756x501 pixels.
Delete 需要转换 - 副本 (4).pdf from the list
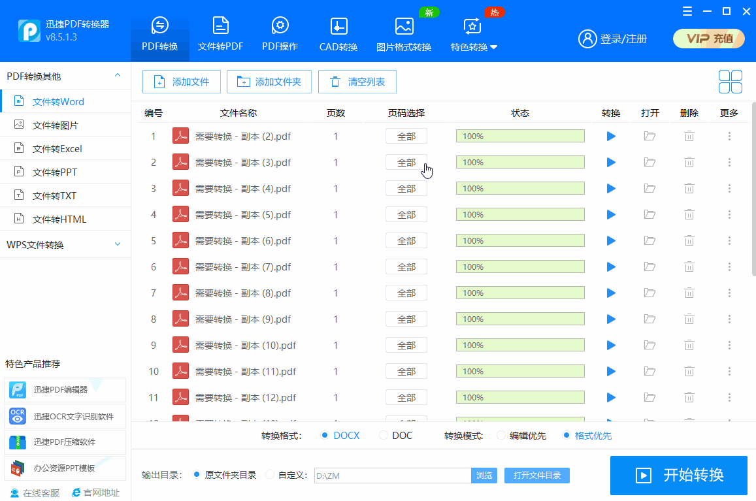(689, 188)
